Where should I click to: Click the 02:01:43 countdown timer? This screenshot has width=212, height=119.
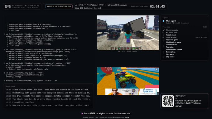pos(157,7)
